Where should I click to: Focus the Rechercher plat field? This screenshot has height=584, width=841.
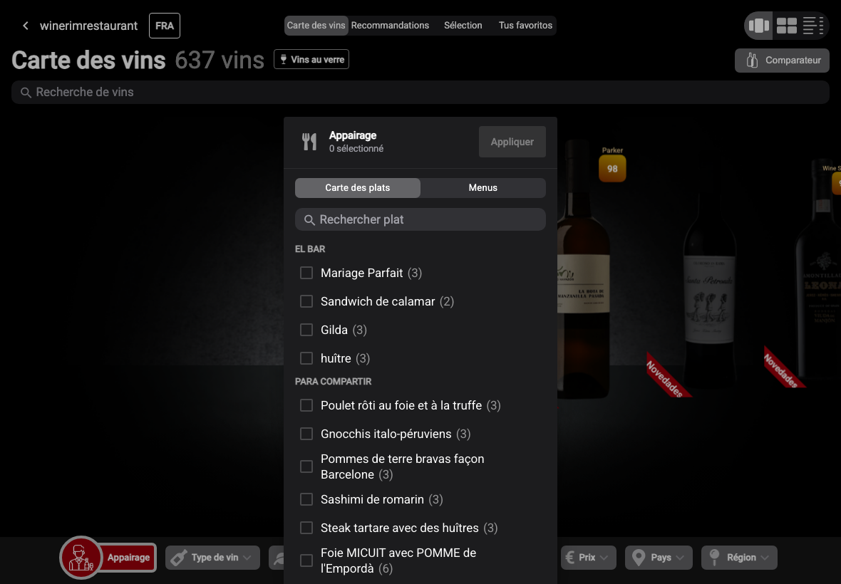pos(420,219)
